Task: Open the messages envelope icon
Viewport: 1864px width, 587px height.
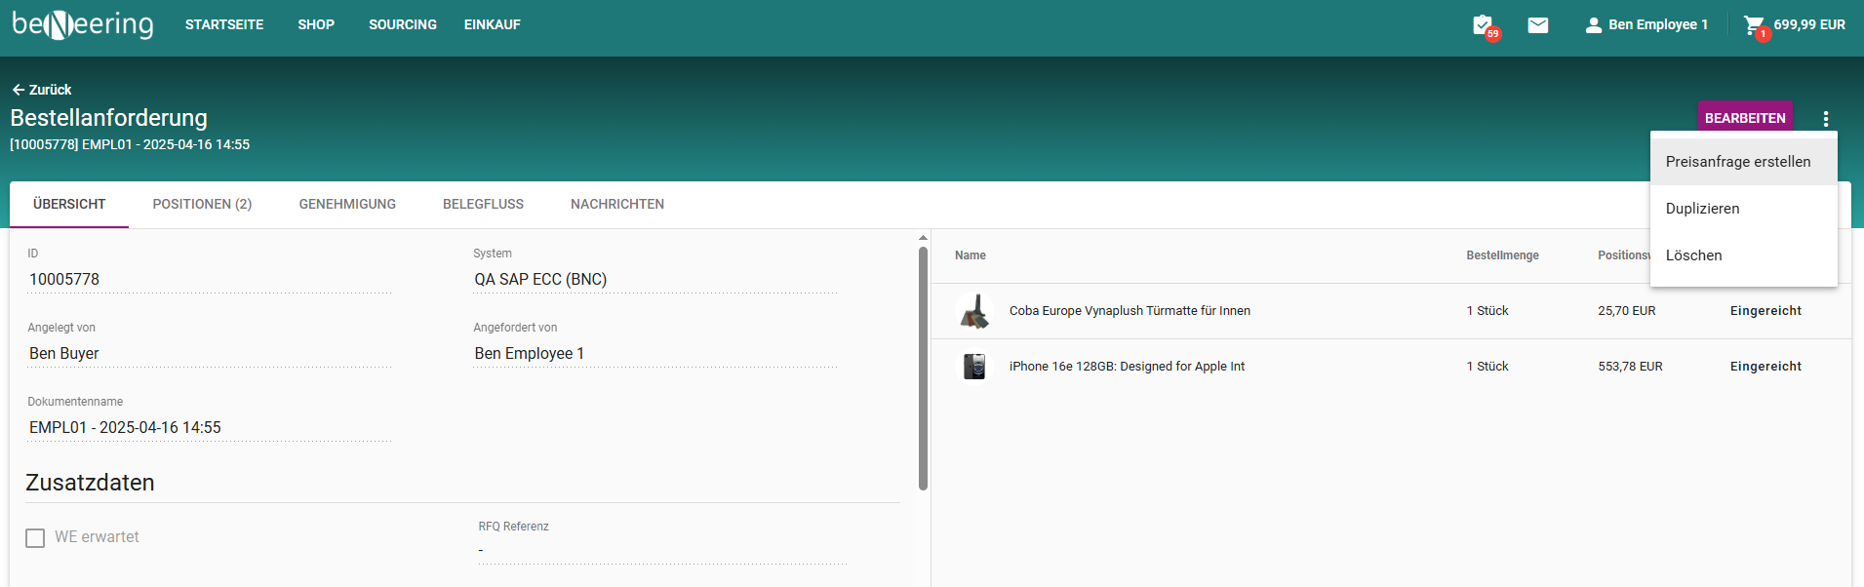Action: click(1538, 25)
